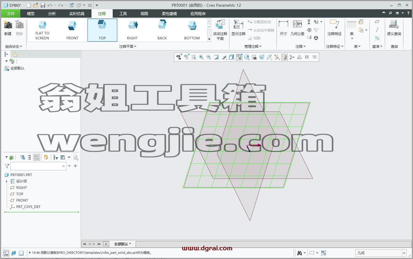Click the datum plane icon in 基准 group
Viewport: 413px width, 259px height.
(377, 22)
